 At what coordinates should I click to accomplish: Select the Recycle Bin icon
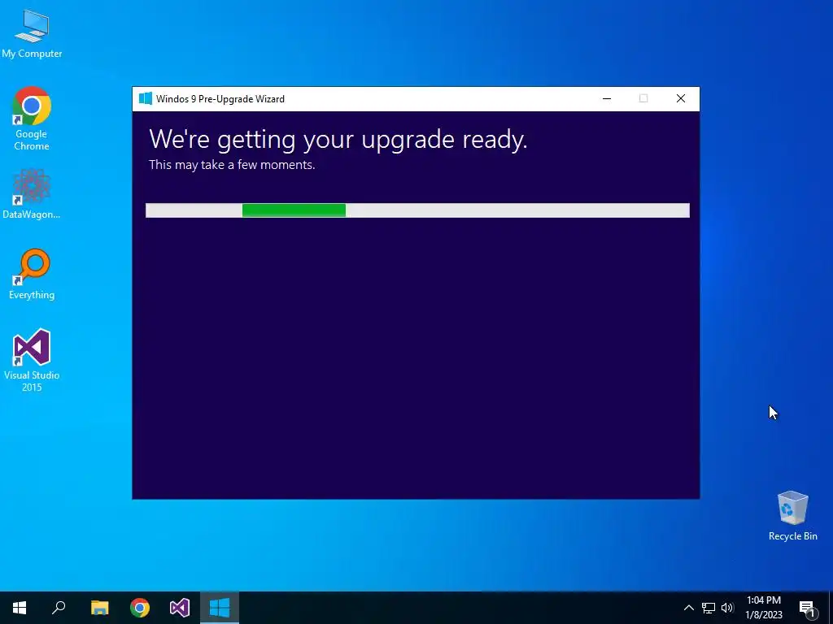click(792, 516)
